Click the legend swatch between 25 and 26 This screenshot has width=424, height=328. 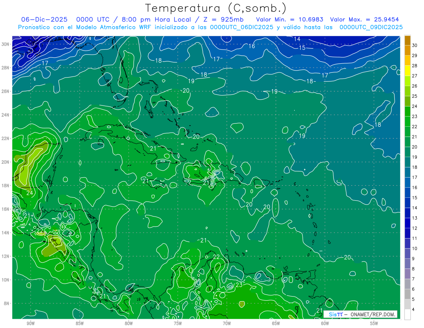point(407,91)
